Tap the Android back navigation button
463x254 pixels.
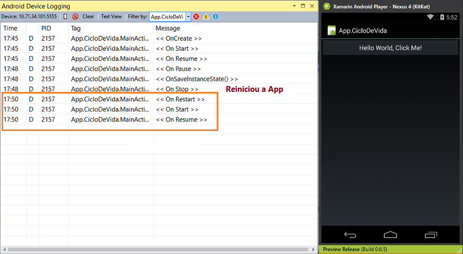350,235
